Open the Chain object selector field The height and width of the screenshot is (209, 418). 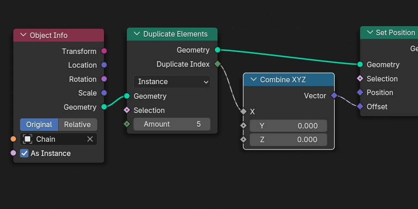[59, 139]
